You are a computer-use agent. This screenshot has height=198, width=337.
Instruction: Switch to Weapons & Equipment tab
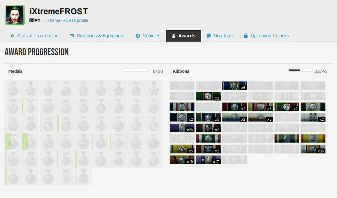[97, 36]
